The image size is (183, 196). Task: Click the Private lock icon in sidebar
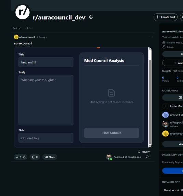pos(164,47)
